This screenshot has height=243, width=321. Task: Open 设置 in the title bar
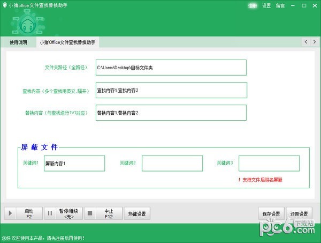coord(266,5)
